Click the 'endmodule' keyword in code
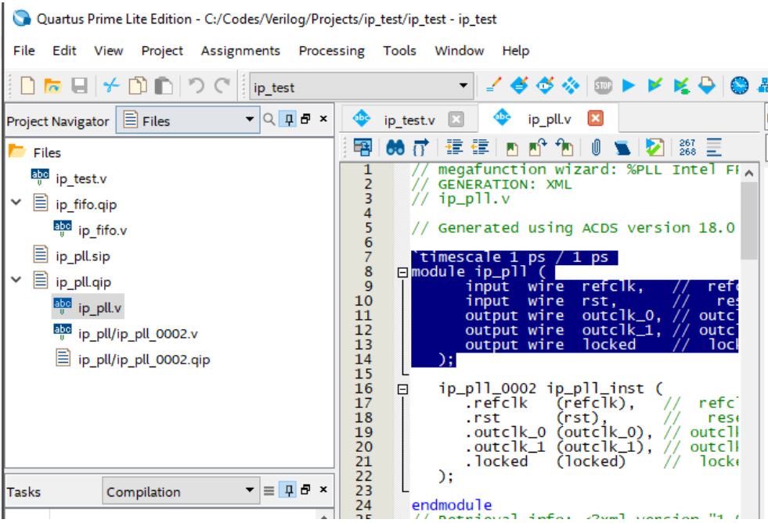This screenshot has height=523, width=768. click(x=452, y=505)
